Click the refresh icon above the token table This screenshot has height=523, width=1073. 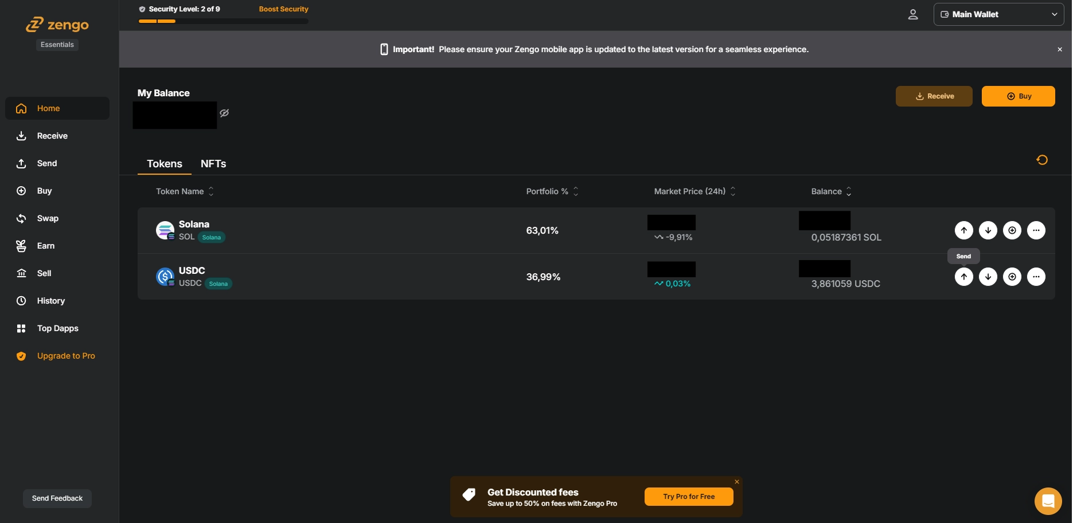1043,160
